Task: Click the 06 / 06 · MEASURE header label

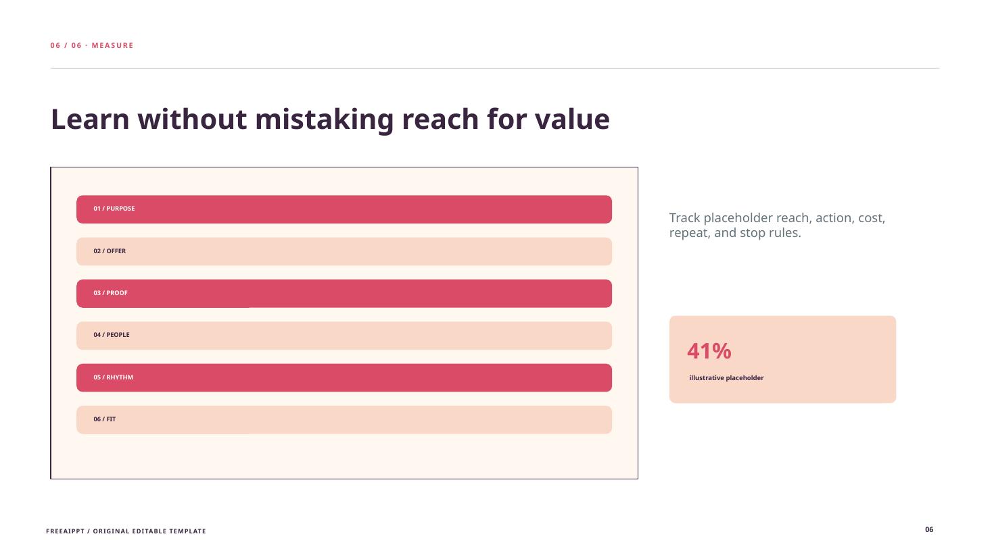Action: click(x=92, y=46)
